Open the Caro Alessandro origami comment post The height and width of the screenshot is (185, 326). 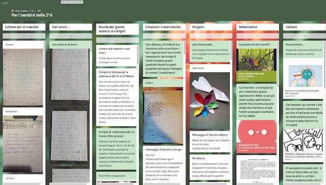tap(209, 51)
